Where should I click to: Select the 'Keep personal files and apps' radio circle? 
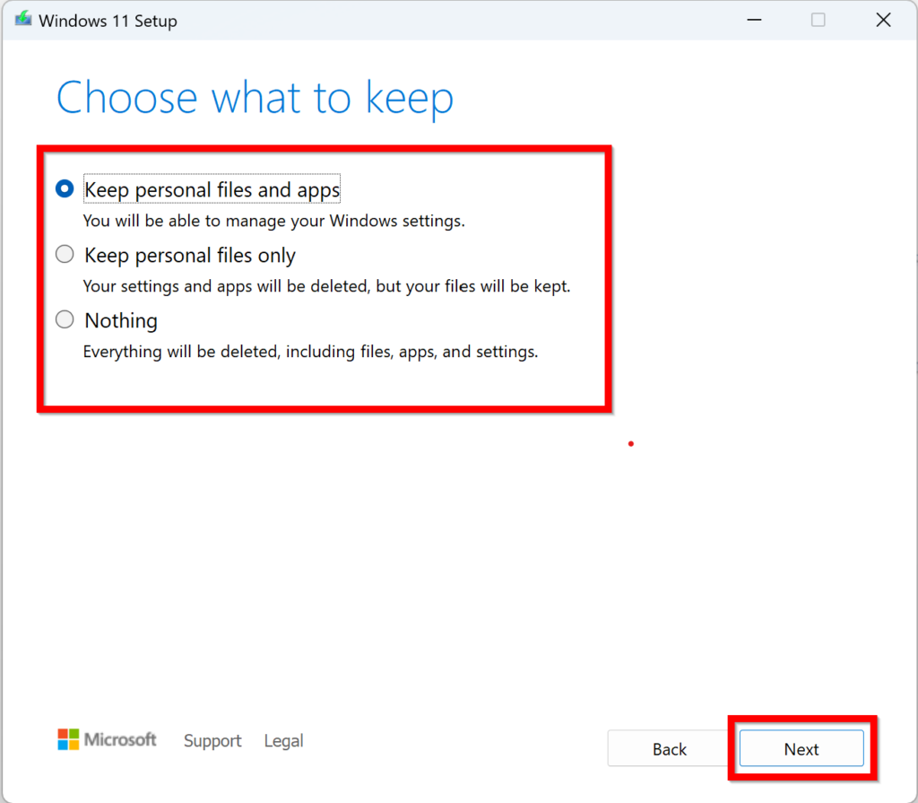[65, 189]
